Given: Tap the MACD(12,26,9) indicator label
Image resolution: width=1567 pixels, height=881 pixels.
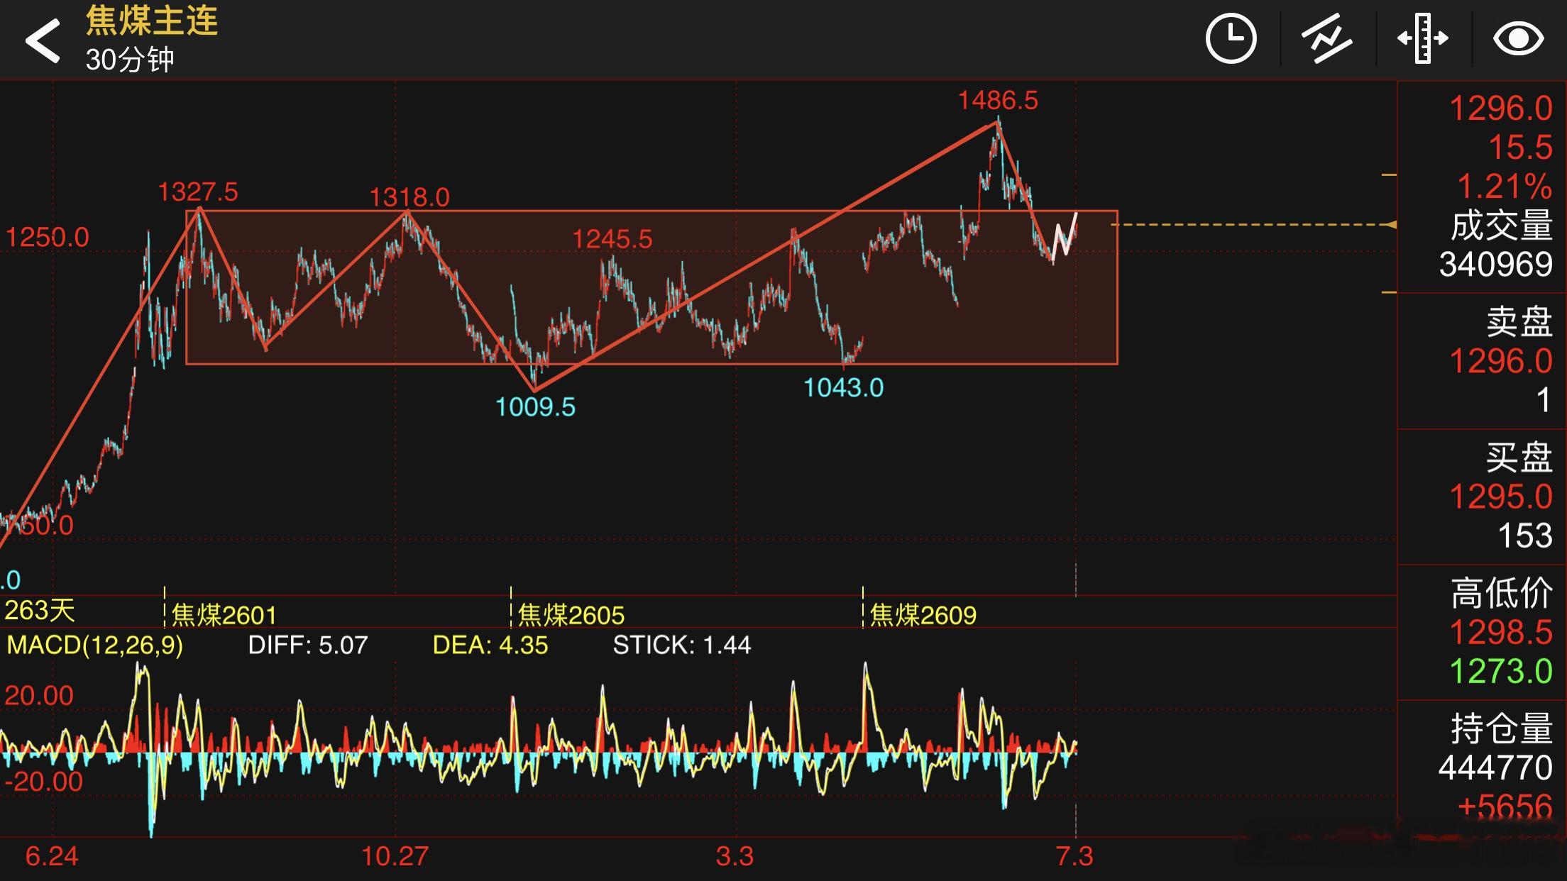Looking at the screenshot, I should tap(94, 645).
